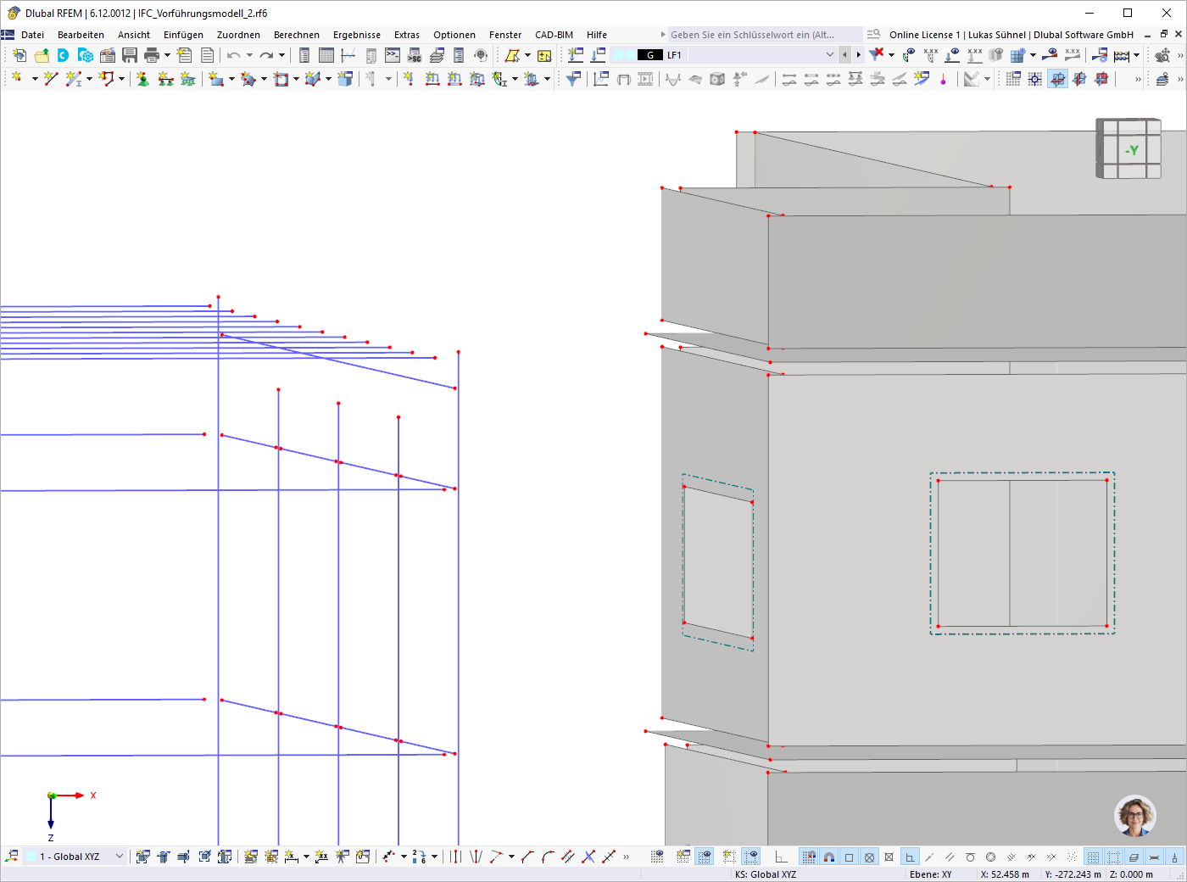The image size is (1187, 882).
Task: Open a model with the folder icon
Action: point(42,55)
